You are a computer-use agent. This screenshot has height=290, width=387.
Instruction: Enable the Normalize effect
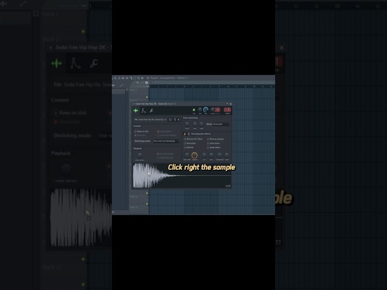190,143
